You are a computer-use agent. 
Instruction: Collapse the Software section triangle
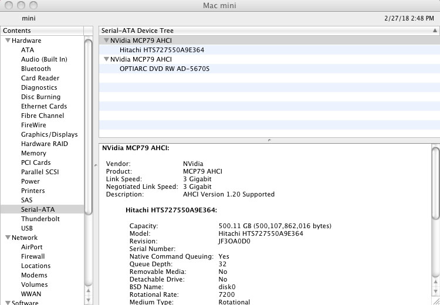click(8, 303)
